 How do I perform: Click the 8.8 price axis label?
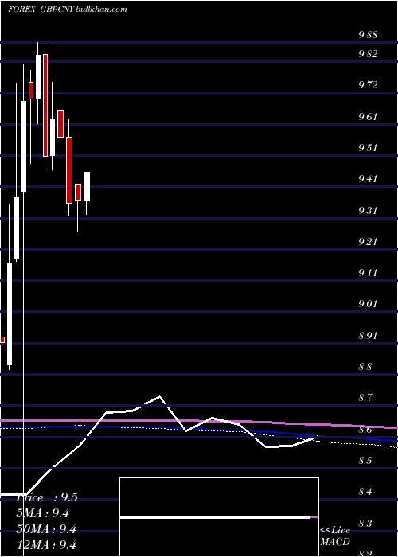pos(365,367)
